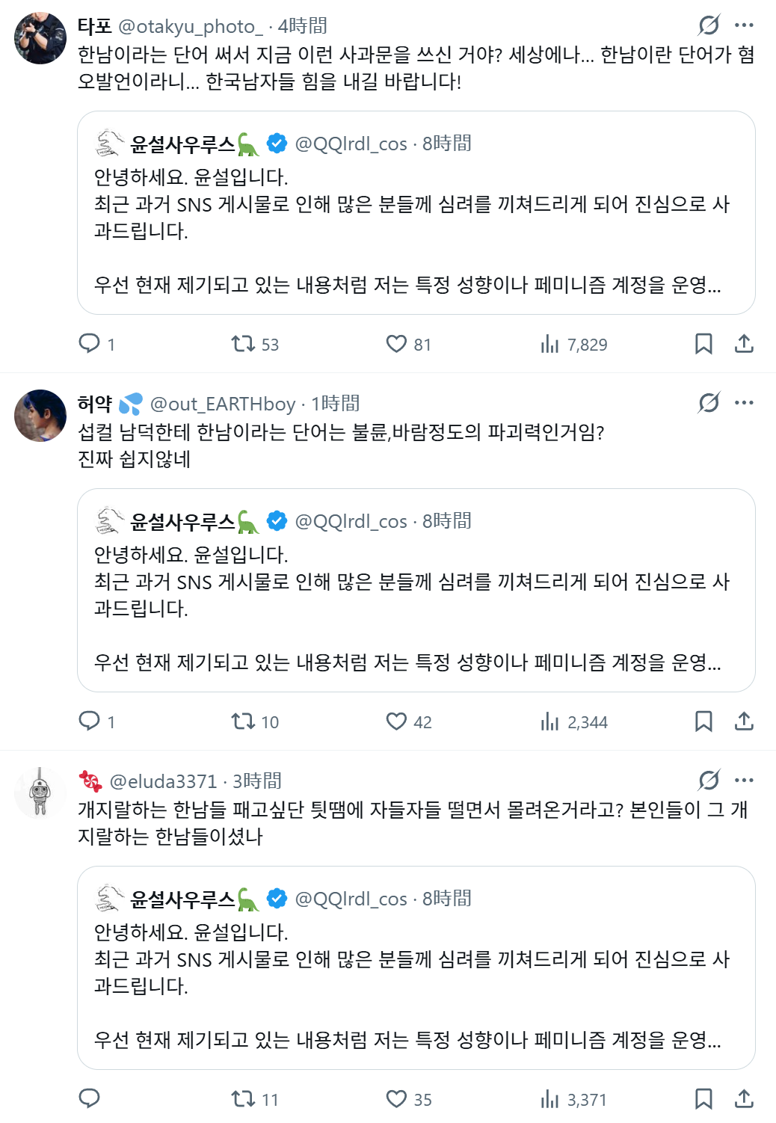The height and width of the screenshot is (1123, 776).
Task: Open @eluda3371 profile avatar
Action: (40, 793)
